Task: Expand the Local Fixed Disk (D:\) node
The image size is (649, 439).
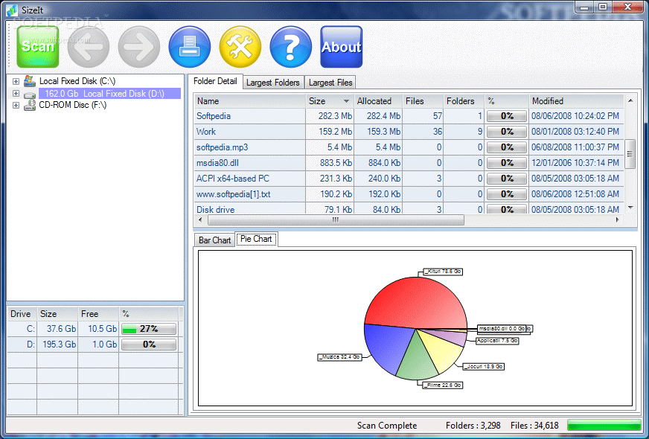Action: (16, 94)
